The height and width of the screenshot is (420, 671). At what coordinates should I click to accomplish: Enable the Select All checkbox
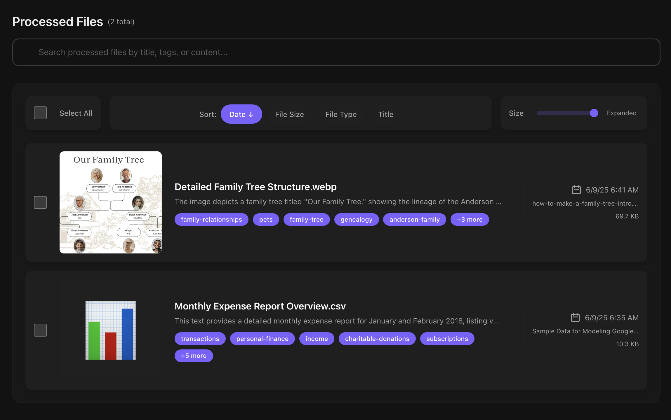(40, 113)
